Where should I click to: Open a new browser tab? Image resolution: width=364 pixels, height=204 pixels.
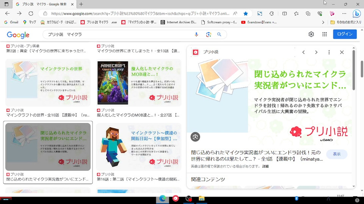(81, 4)
